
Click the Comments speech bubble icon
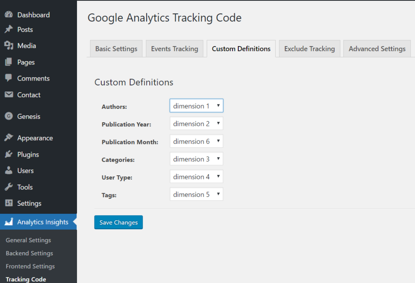click(x=9, y=78)
